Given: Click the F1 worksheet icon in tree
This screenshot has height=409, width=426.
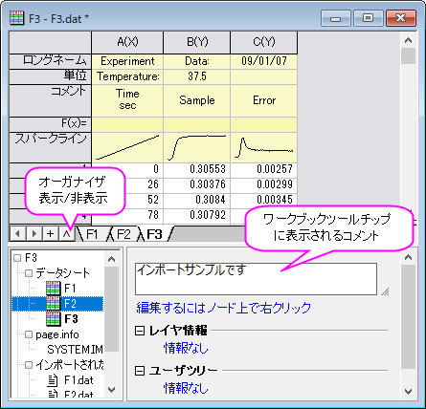Looking at the screenshot, I should tap(53, 289).
